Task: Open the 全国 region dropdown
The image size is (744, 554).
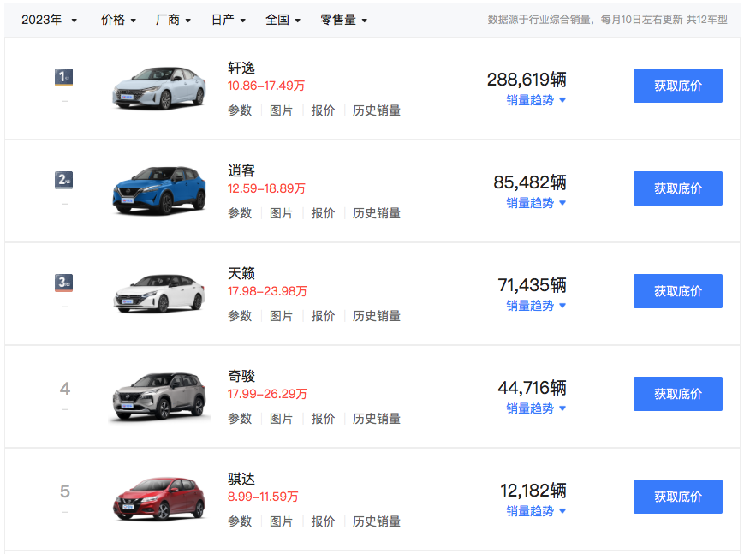Action: [x=283, y=20]
